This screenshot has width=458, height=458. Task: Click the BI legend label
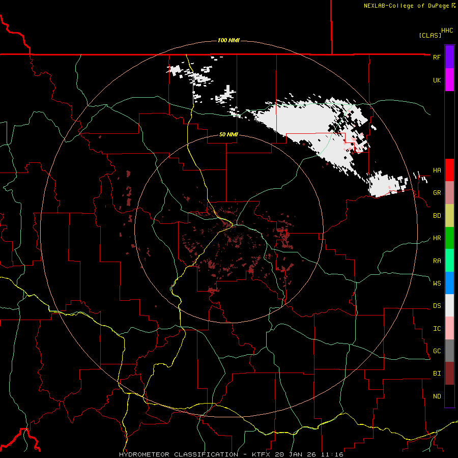click(437, 374)
